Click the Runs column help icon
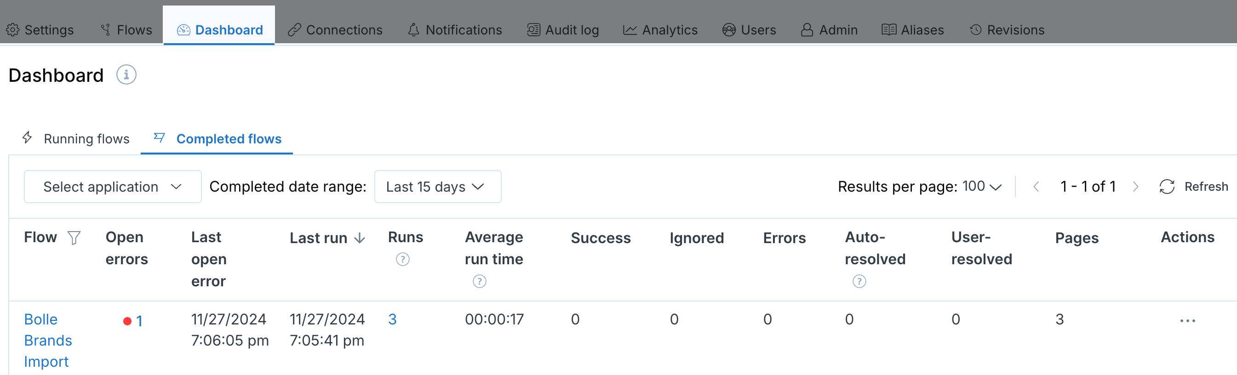Image resolution: width=1237 pixels, height=375 pixels. [402, 260]
